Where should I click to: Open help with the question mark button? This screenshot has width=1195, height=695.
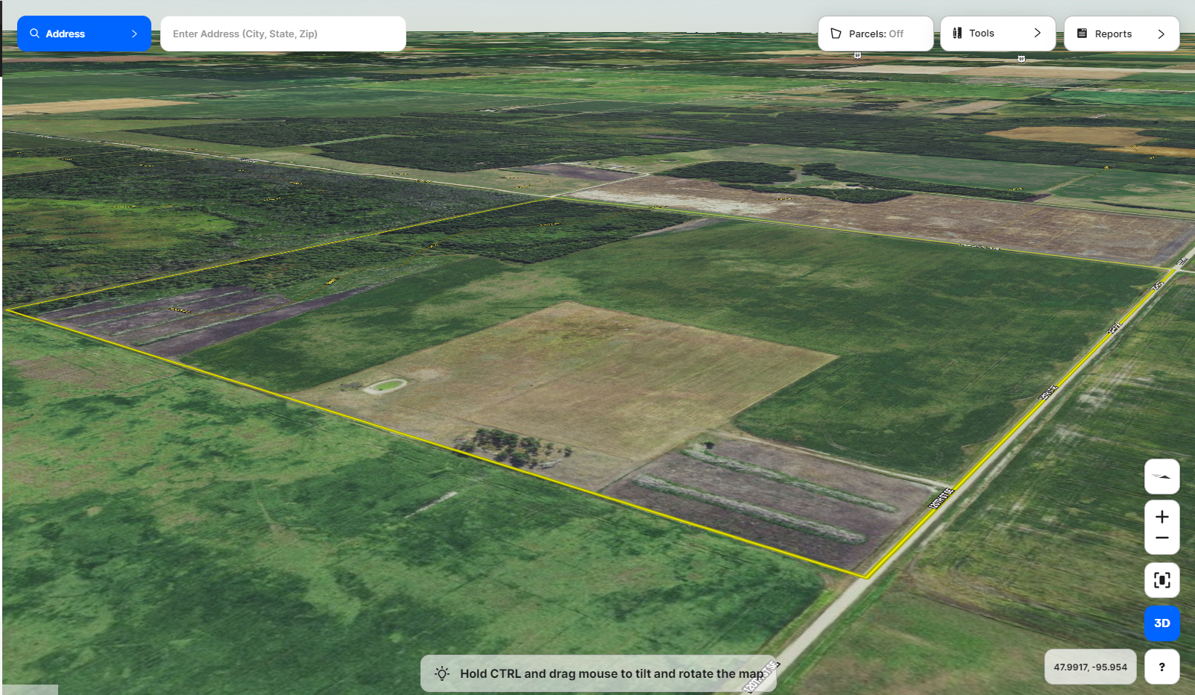point(1161,667)
